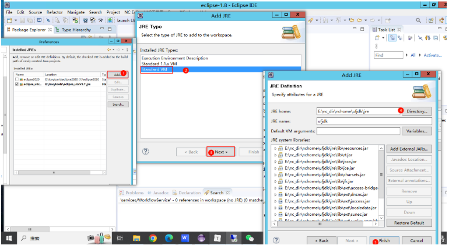Click the Save icon in Eclipse toolbar
This screenshot has height=245, width=449.
[x=22, y=20]
